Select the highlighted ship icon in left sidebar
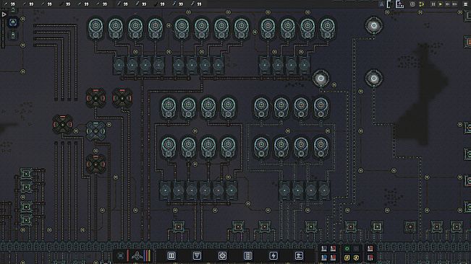The image size is (471, 264). coord(13,22)
